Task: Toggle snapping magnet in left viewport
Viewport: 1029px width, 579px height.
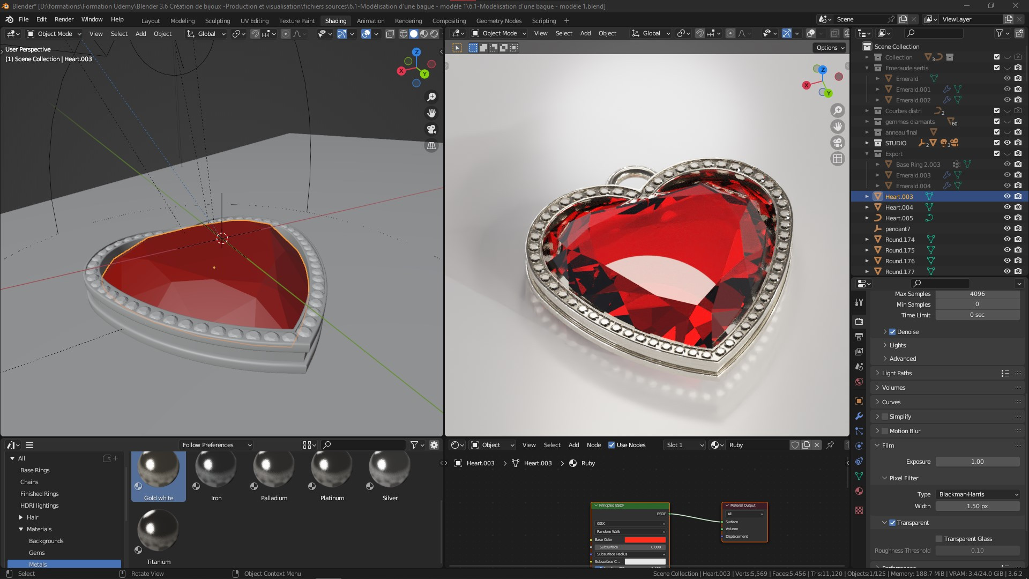Action: (255, 34)
